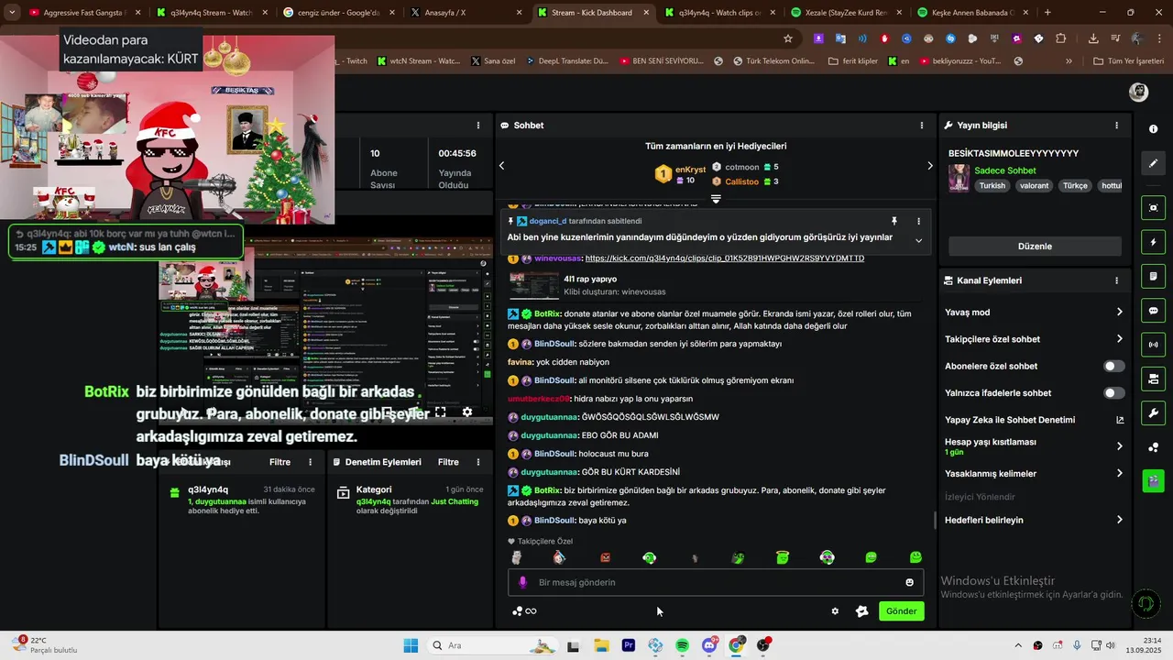Open the user profile avatar at top right of Kick

[x=1138, y=92]
